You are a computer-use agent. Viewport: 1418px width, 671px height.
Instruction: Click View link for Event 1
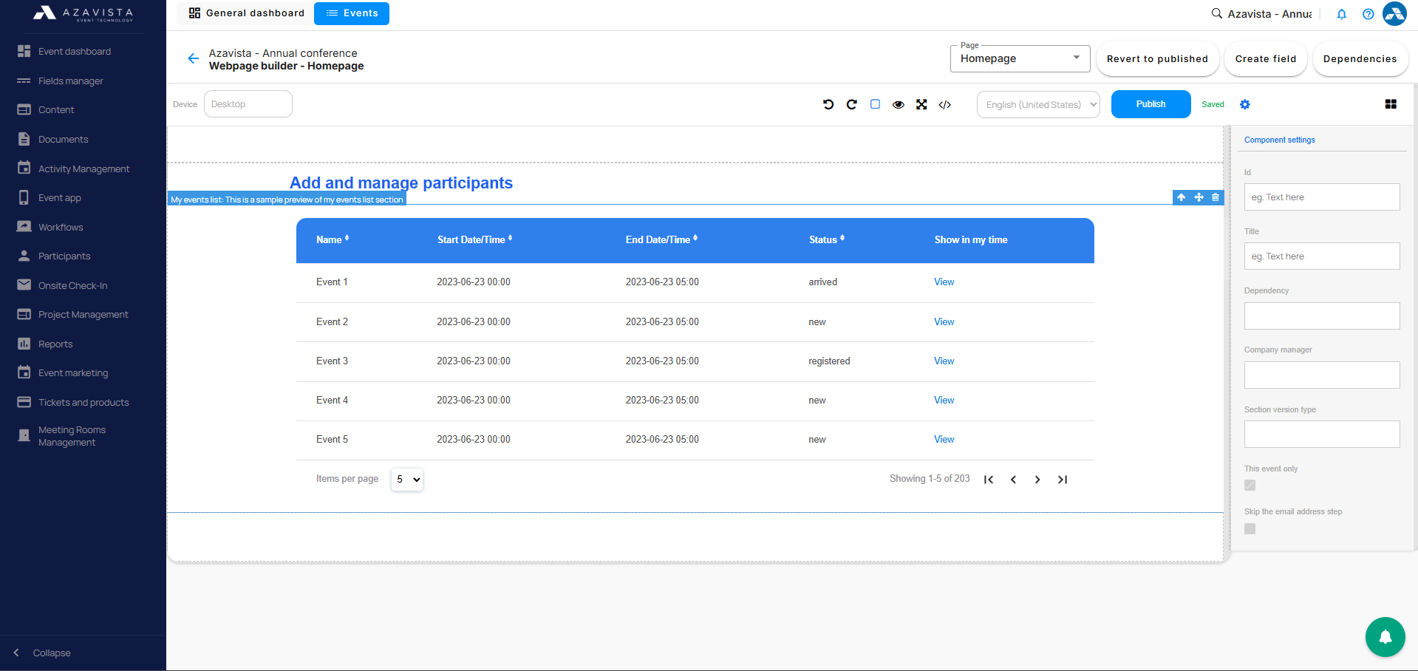point(944,282)
